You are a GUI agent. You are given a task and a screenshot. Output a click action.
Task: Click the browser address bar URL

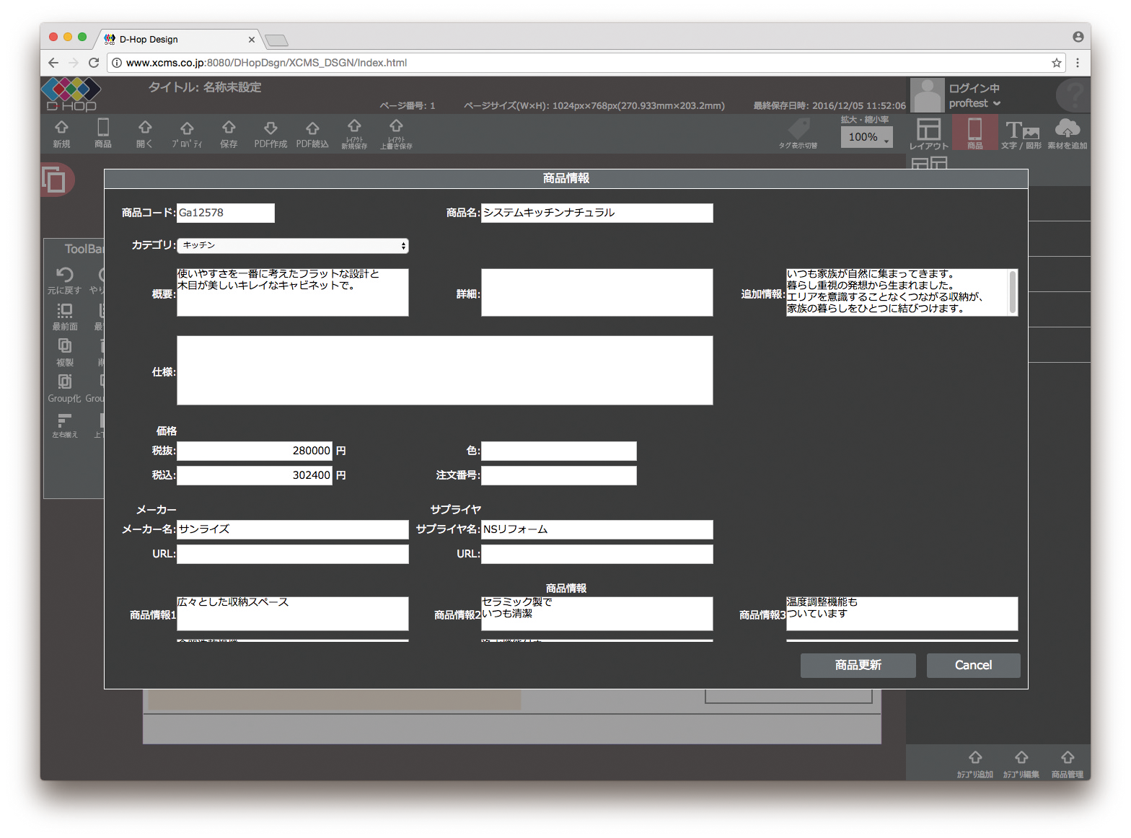point(266,63)
